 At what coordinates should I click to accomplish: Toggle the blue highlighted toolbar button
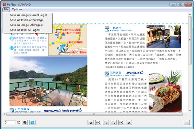(x=32, y=123)
